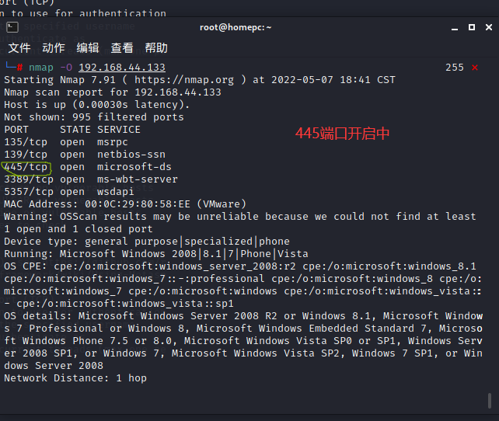Click the red X exit status indicator

pos(475,68)
